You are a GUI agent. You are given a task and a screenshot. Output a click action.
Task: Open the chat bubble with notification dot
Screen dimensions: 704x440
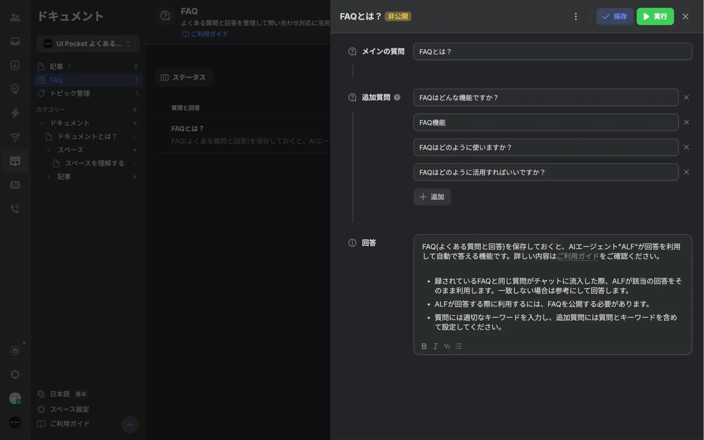click(x=15, y=350)
